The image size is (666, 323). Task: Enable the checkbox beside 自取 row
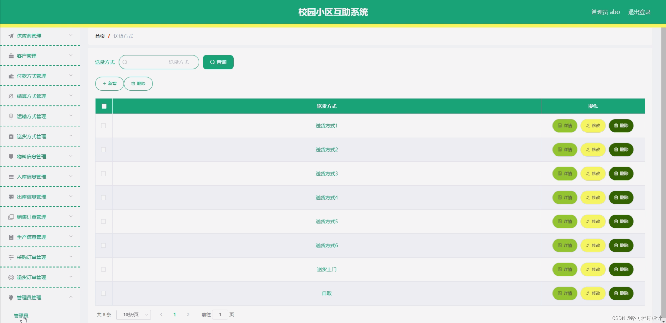(x=104, y=293)
